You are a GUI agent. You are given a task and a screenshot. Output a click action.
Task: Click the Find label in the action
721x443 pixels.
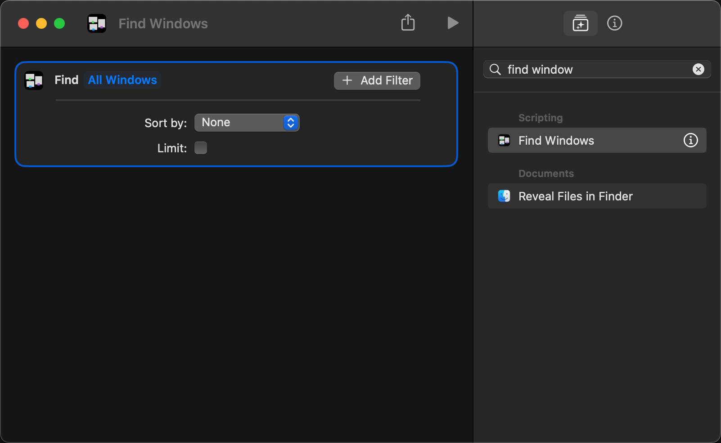click(x=67, y=80)
